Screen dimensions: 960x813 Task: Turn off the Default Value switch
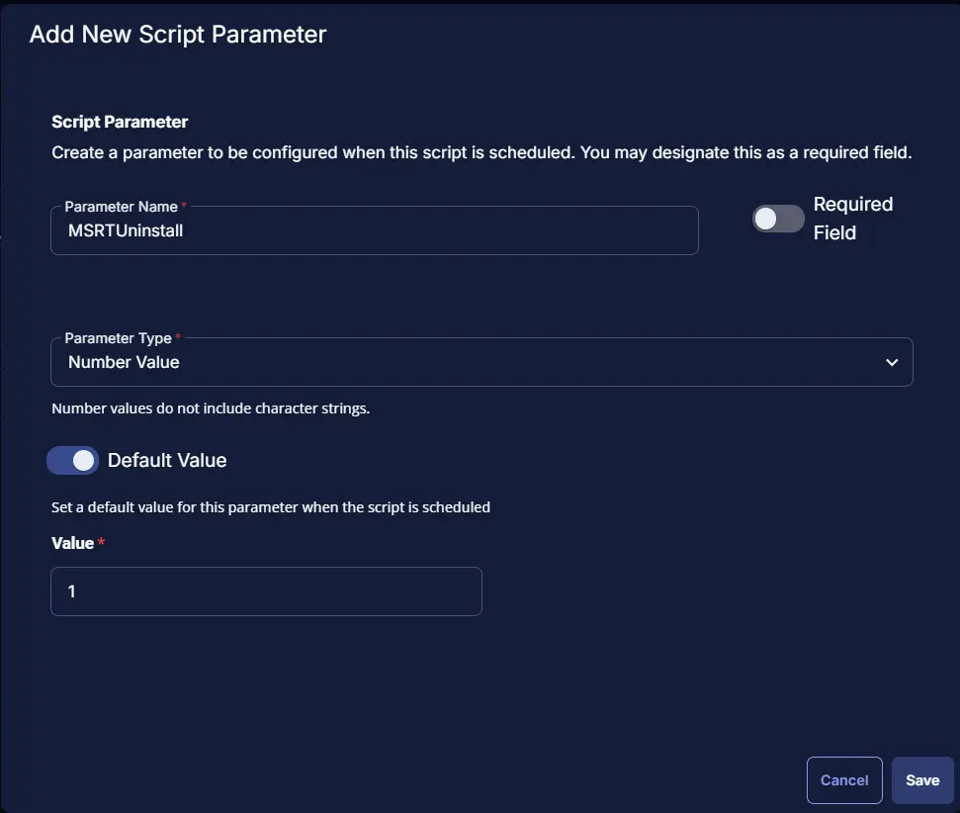pyautogui.click(x=72, y=460)
